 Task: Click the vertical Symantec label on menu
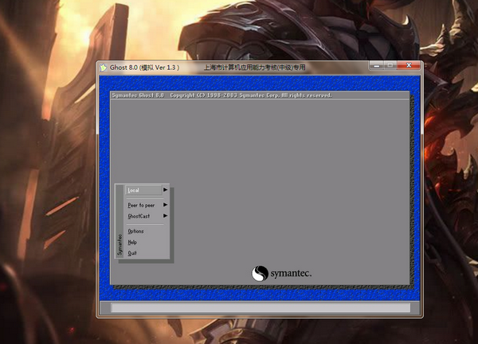click(x=120, y=244)
